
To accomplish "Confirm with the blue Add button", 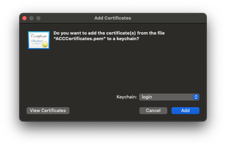I will (185, 111).
